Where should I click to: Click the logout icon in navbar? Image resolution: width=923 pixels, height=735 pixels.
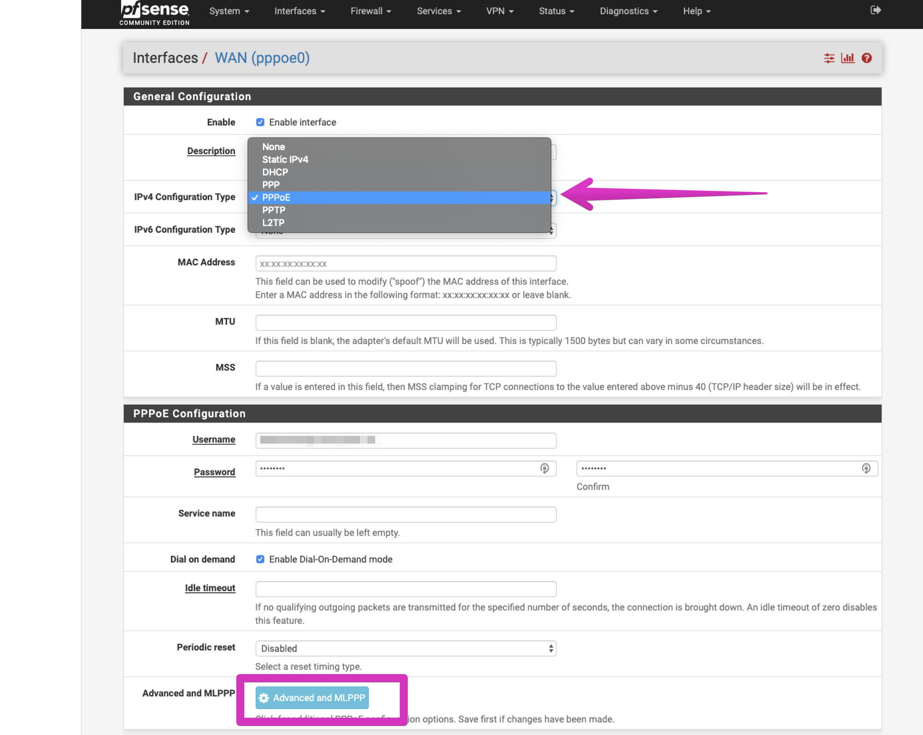[x=875, y=10]
